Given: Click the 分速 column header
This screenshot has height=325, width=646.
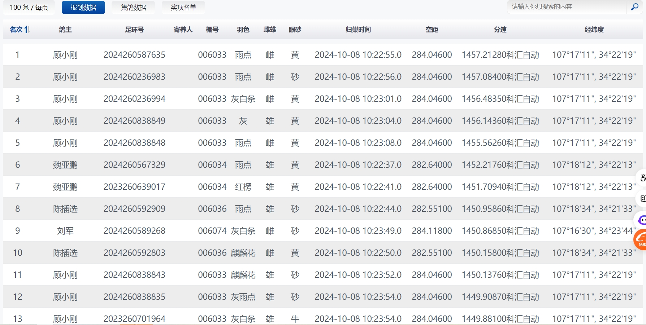Looking at the screenshot, I should click(500, 30).
